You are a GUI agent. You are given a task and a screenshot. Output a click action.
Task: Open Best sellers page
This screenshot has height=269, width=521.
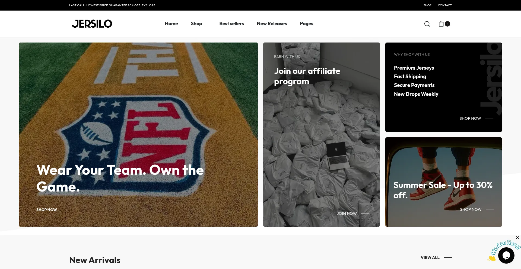[x=231, y=24]
